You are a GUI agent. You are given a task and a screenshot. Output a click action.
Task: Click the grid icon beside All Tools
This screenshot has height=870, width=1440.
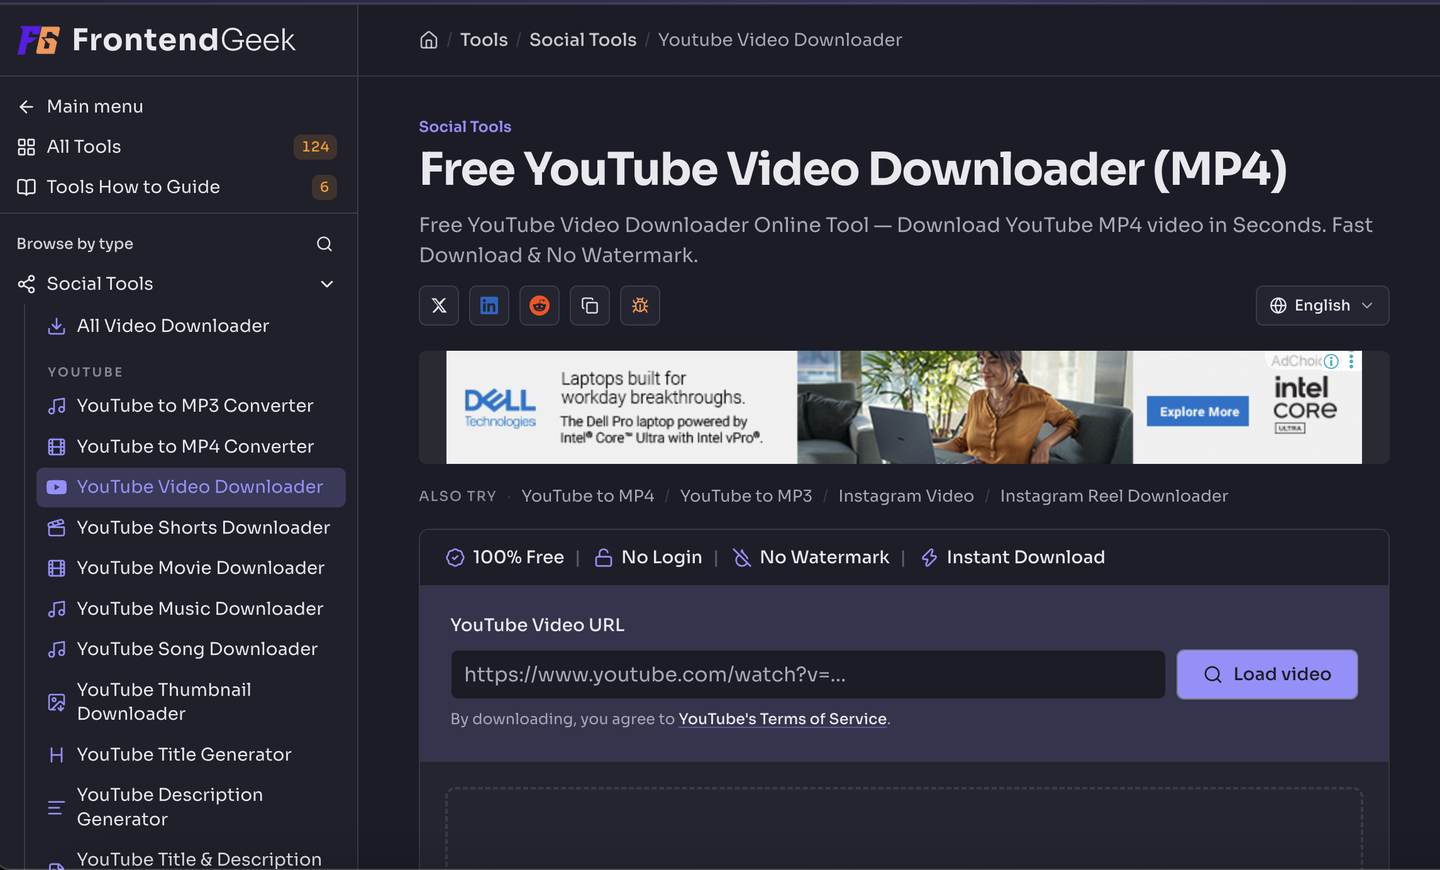[x=26, y=147]
